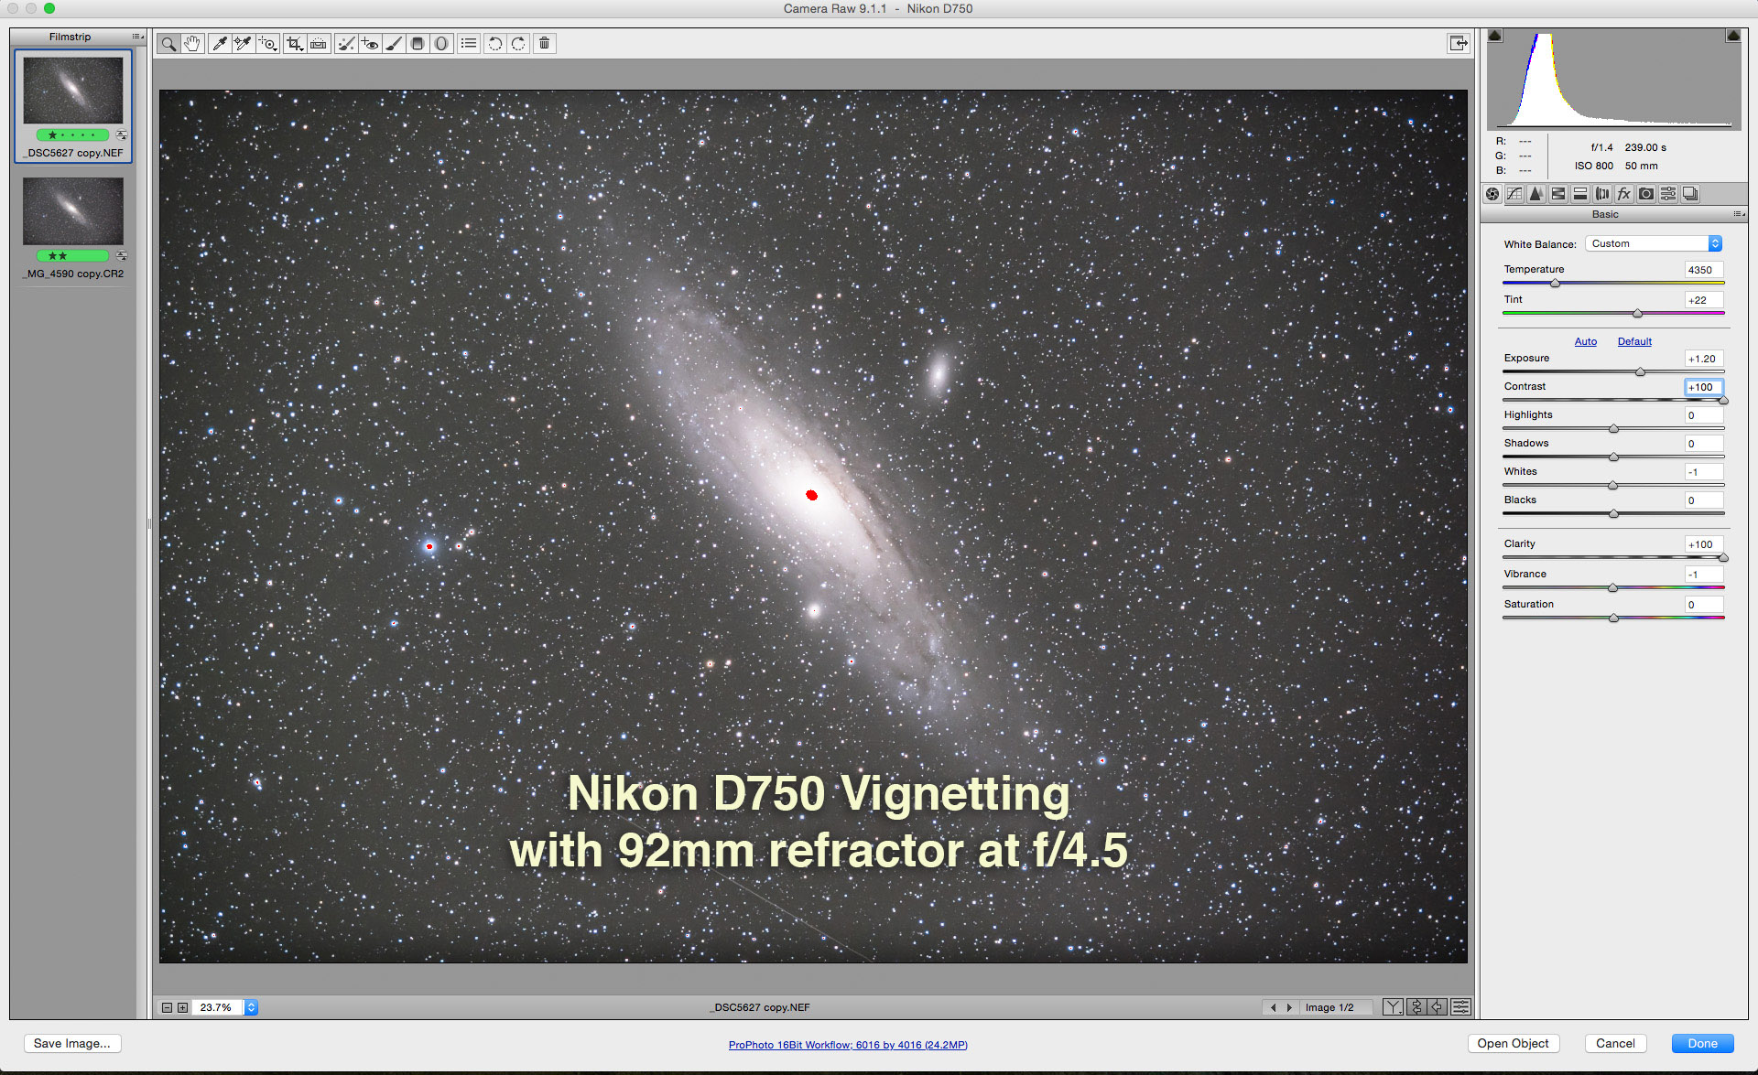Open the Lens Corrections tab
1758x1075 pixels.
coord(1602,194)
